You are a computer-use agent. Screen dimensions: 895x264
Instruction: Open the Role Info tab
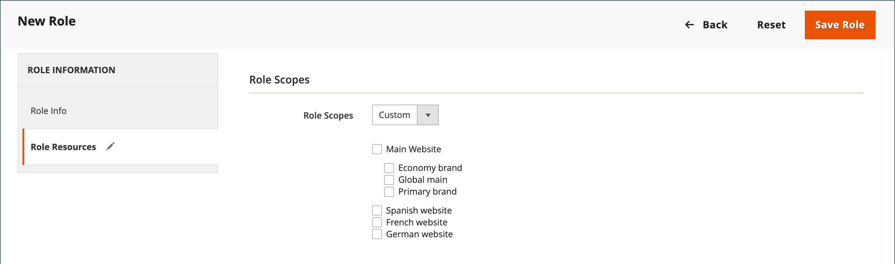49,111
